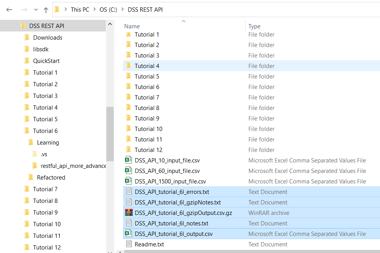
Task: Click Tutorial 11 folder icon in file list
Action: click(129, 139)
